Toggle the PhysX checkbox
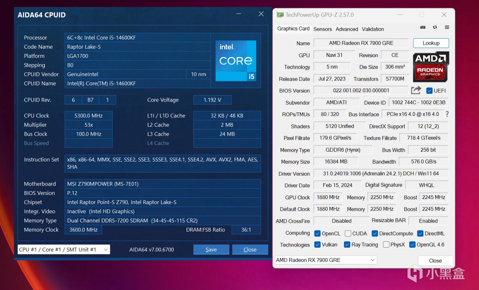 point(386,245)
